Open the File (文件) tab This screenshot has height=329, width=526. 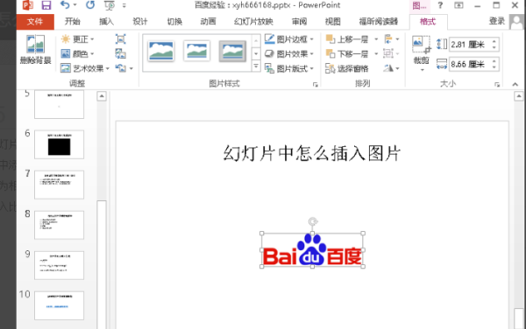click(35, 22)
